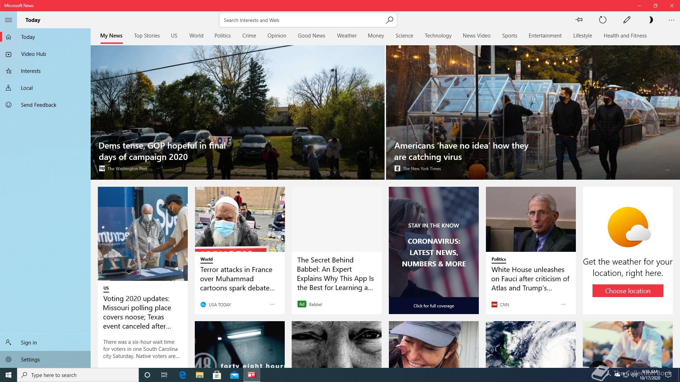
Task: Click the Politics category label on card
Action: click(x=498, y=259)
